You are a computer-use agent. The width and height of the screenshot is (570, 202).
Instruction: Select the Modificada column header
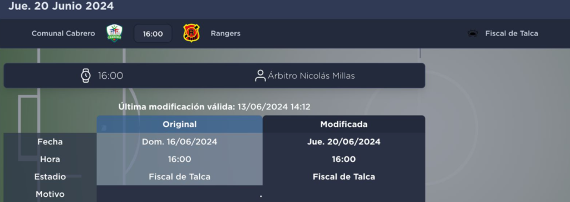pyautogui.click(x=344, y=124)
